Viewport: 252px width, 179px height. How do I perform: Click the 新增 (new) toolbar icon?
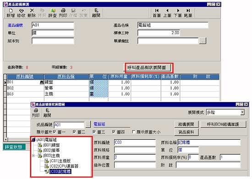pos(11,13)
